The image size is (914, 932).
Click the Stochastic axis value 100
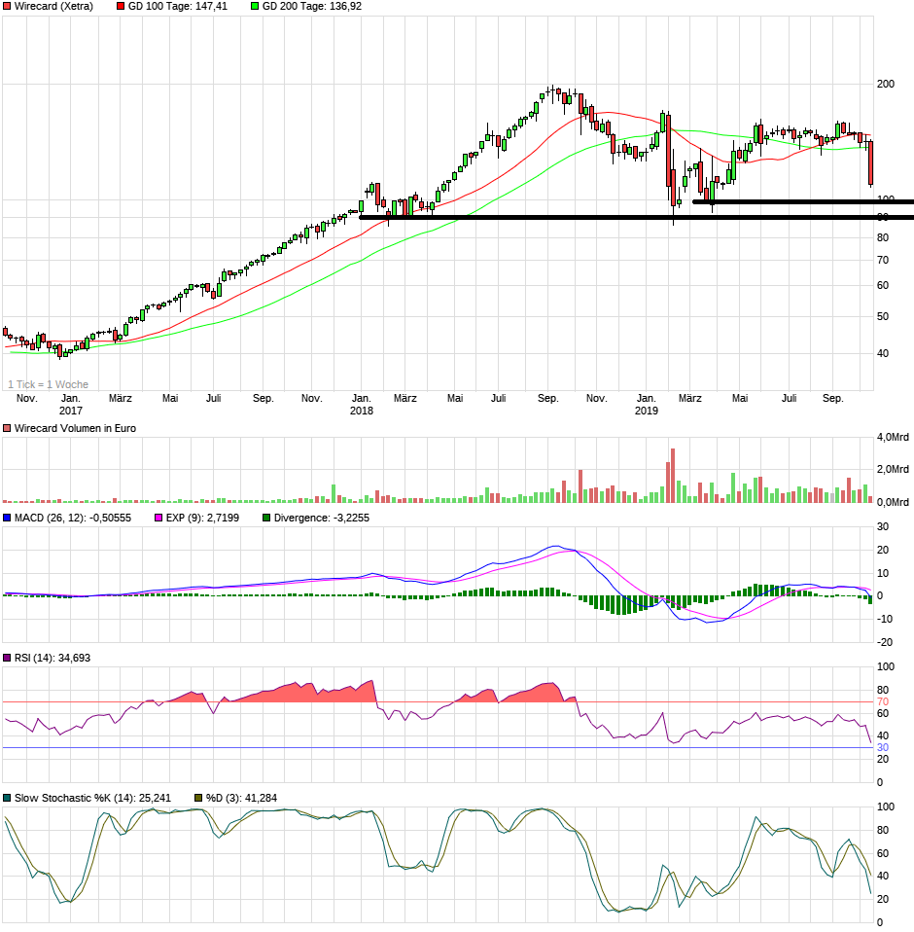[x=886, y=807]
